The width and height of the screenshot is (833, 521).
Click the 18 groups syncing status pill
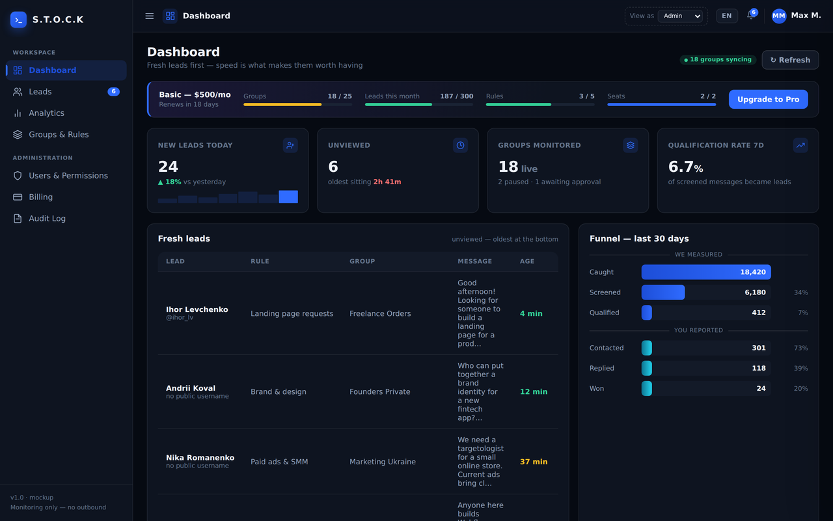click(718, 59)
